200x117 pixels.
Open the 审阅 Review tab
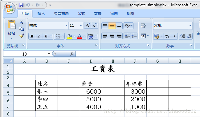coord(114,13)
